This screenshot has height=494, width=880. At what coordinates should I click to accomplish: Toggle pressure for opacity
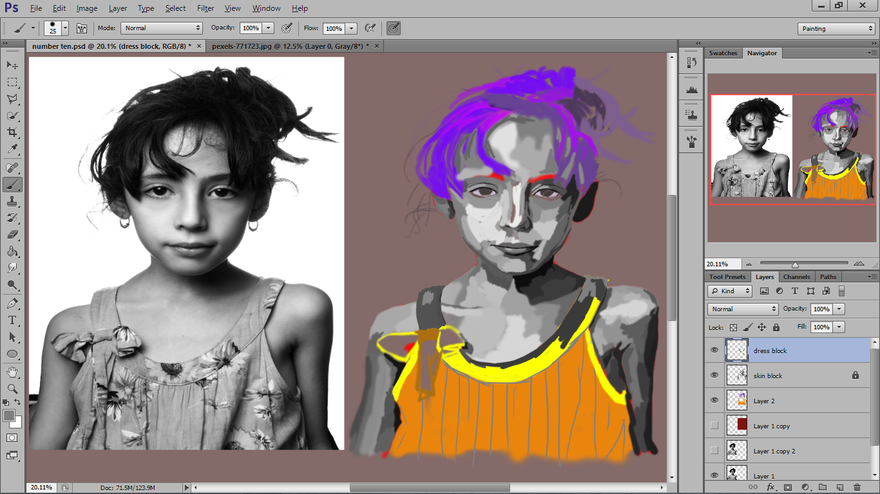[x=287, y=28]
